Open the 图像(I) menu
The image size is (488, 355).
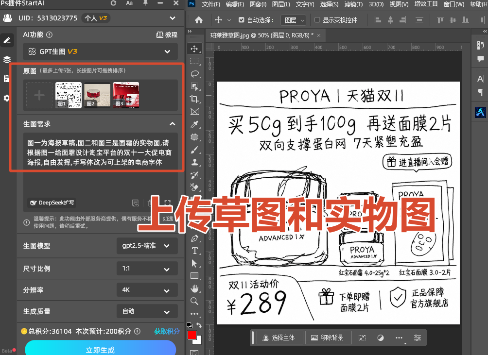(x=258, y=4)
